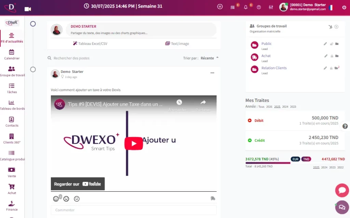Open the organisation chart icon in Groupes de travail
This screenshot has width=350, height=218.
coord(330,27)
